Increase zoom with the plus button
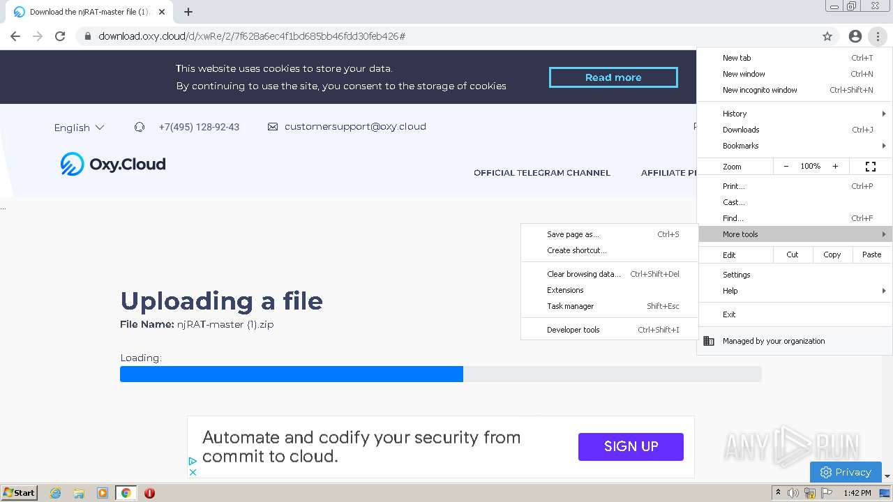 (835, 167)
